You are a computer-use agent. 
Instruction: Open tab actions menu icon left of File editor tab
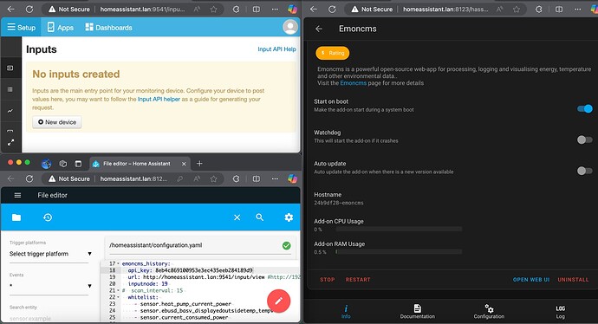tap(78, 164)
